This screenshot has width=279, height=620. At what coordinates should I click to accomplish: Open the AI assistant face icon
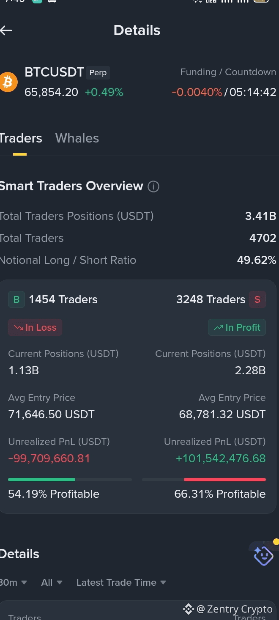[x=263, y=555]
